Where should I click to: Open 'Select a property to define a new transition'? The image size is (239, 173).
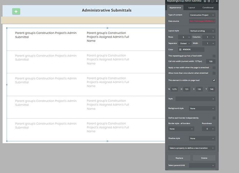coord(192,148)
